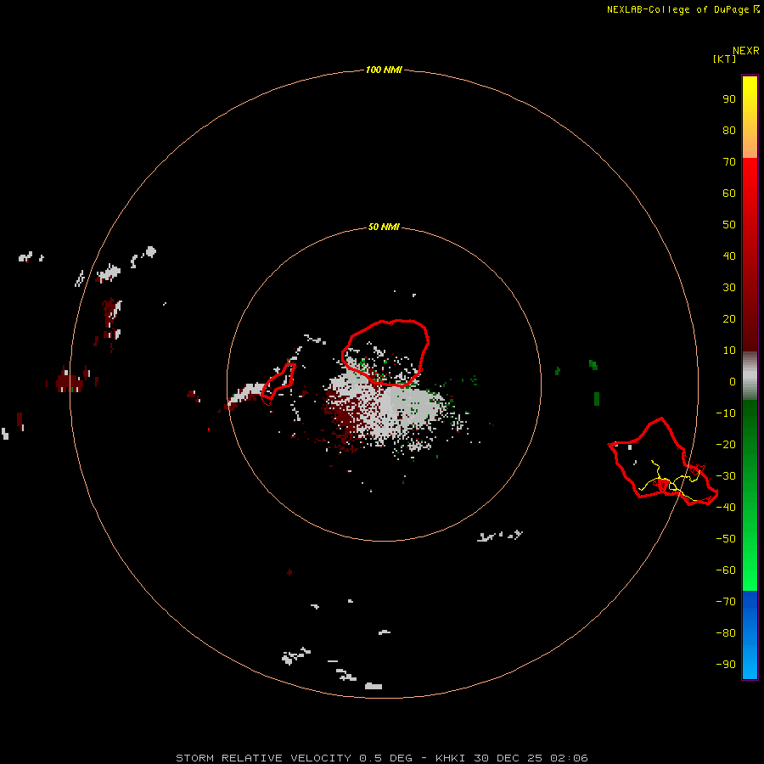
Task: Pick the yellow segment of the color bar
Action: pyautogui.click(x=750, y=117)
